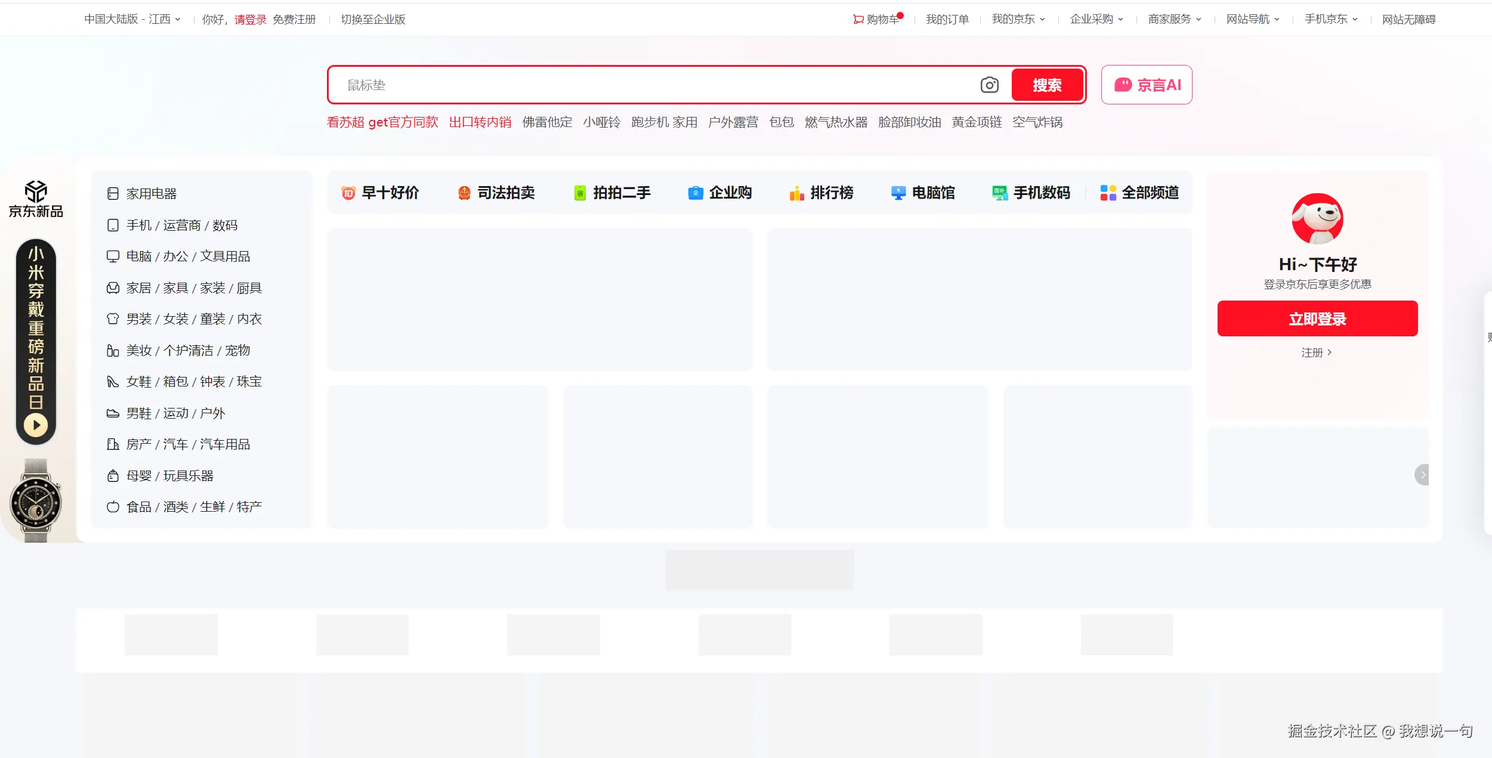
Task: Click the 立即登录 login button
Action: click(1317, 318)
